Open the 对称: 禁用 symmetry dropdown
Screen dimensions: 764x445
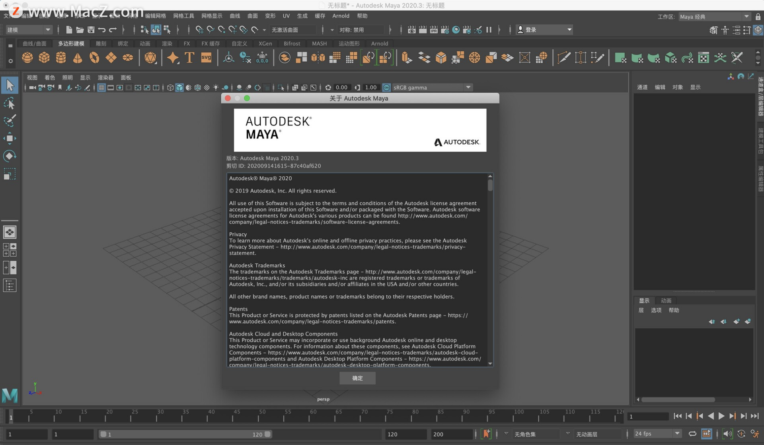click(x=361, y=30)
